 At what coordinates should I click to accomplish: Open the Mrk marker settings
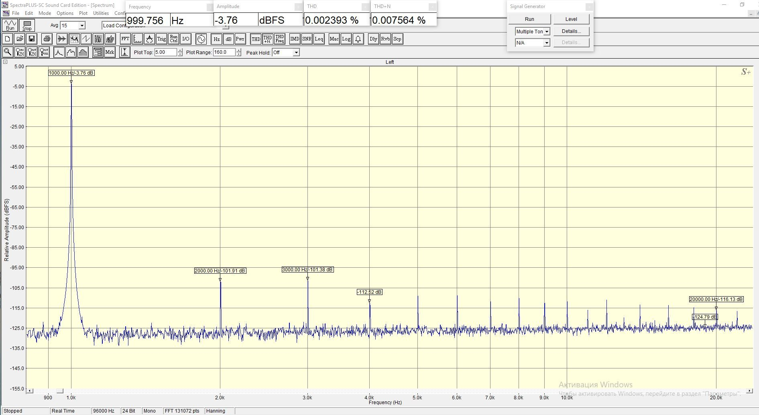point(110,52)
